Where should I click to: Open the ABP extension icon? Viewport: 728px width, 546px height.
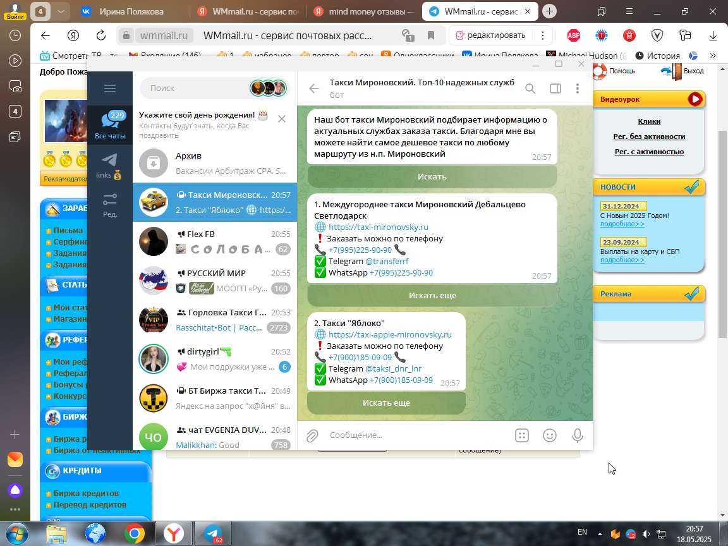[574, 35]
